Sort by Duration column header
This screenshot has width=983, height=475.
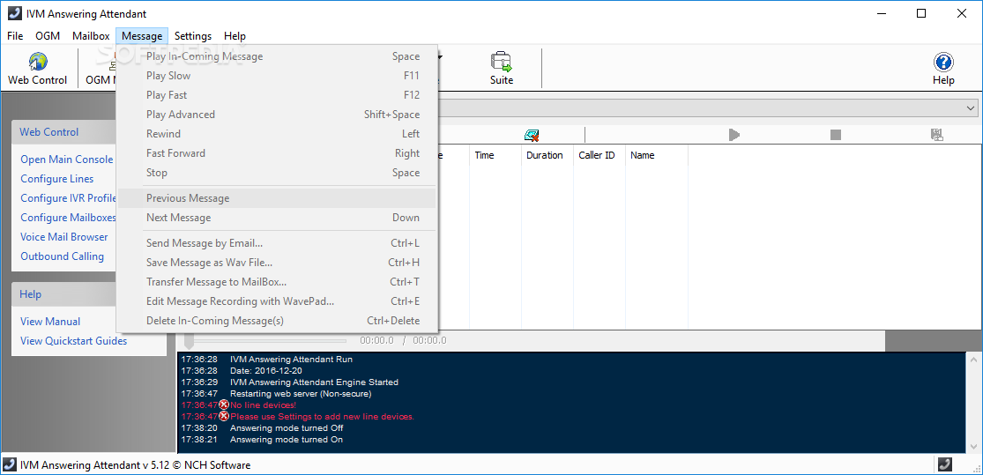pos(547,155)
